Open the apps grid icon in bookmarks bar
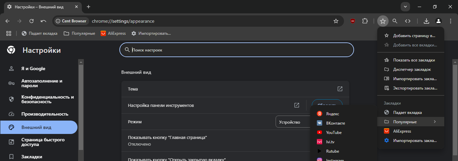This screenshot has width=458, height=161. [9, 33]
